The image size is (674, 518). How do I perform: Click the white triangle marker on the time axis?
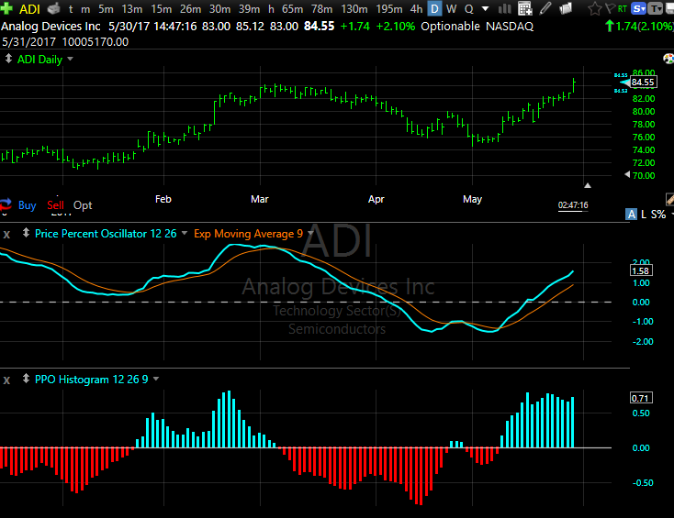[588, 185]
